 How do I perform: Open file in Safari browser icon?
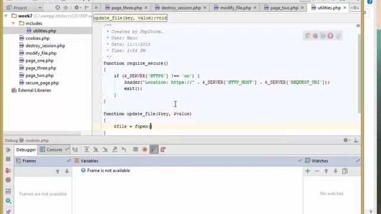coord(323,36)
